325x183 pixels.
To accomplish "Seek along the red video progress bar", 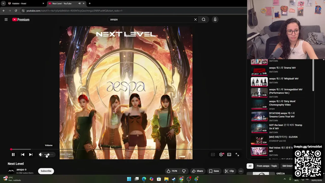I will coord(126,149).
